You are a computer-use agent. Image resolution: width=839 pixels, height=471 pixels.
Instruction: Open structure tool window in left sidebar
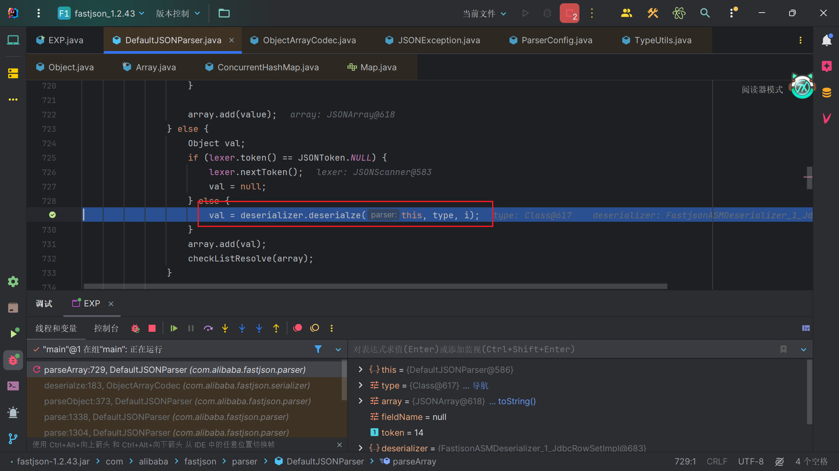[x=13, y=73]
